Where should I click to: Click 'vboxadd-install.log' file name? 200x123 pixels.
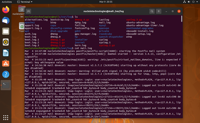140,31
